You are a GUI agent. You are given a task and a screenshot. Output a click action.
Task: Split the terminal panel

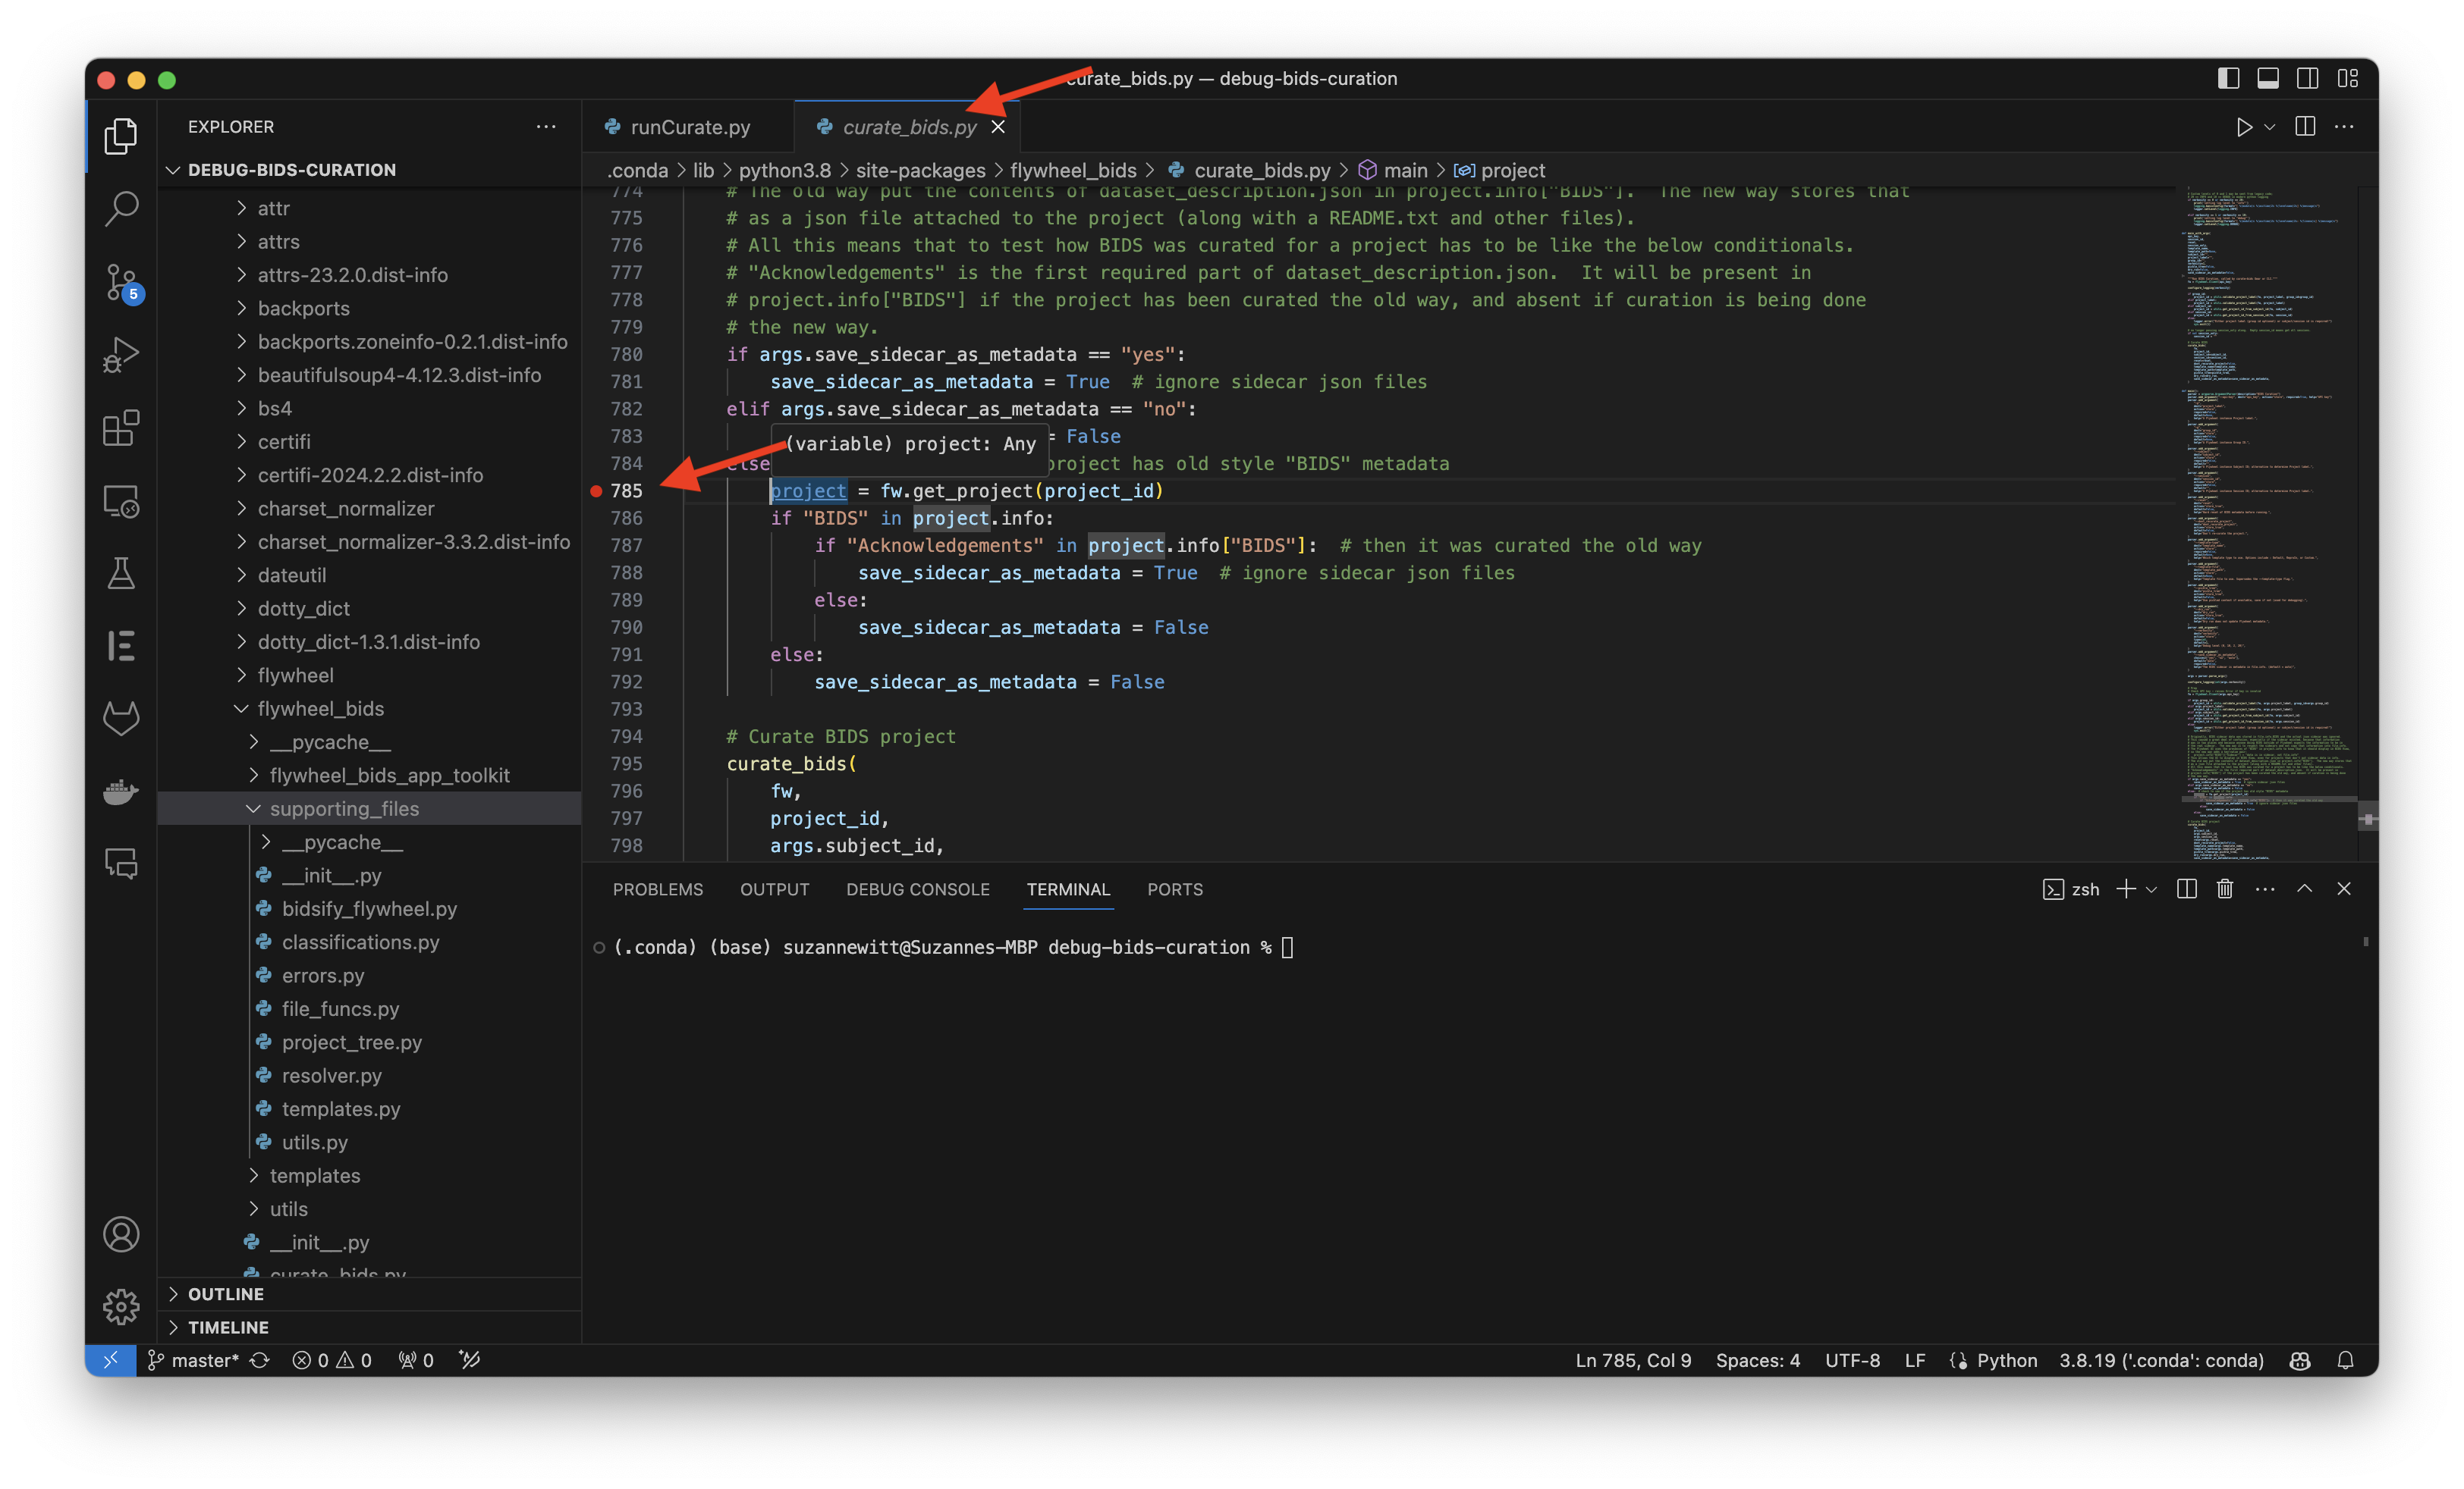[x=2187, y=889]
